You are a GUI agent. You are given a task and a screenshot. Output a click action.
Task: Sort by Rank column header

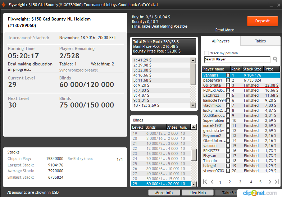(x=236, y=69)
